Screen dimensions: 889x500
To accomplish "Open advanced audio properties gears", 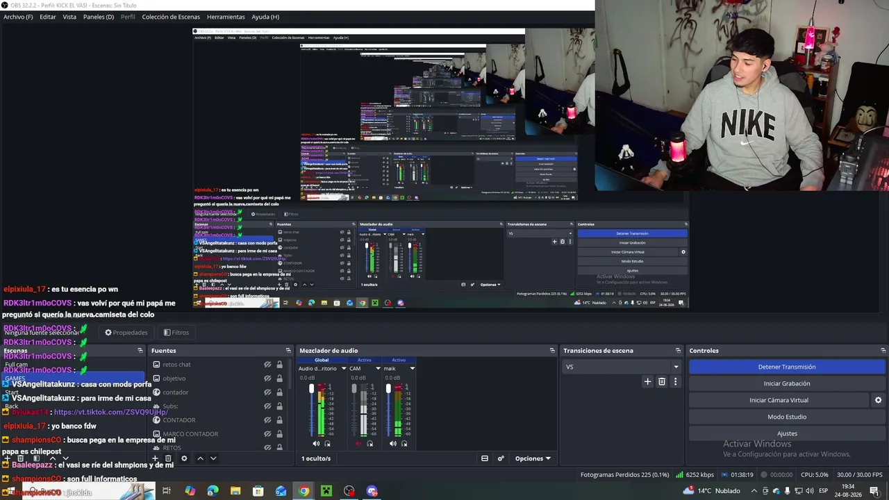I will click(x=501, y=458).
